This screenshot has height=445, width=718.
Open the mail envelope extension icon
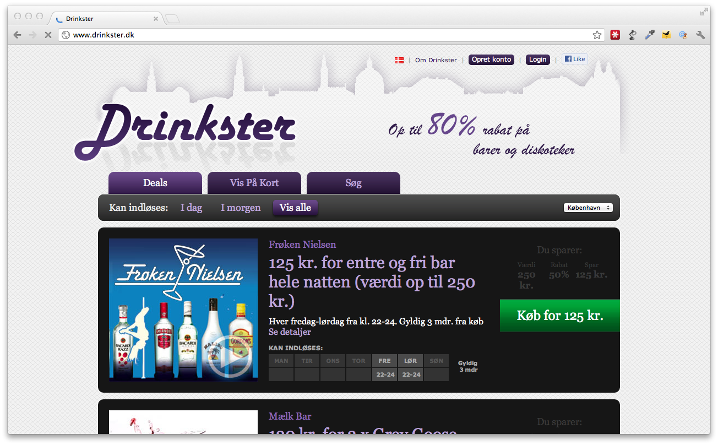(666, 35)
